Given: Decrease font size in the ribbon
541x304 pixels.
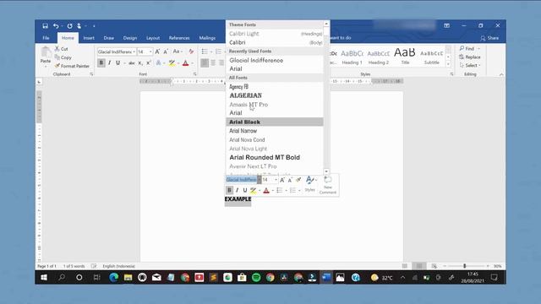Looking at the screenshot, I should [166, 52].
